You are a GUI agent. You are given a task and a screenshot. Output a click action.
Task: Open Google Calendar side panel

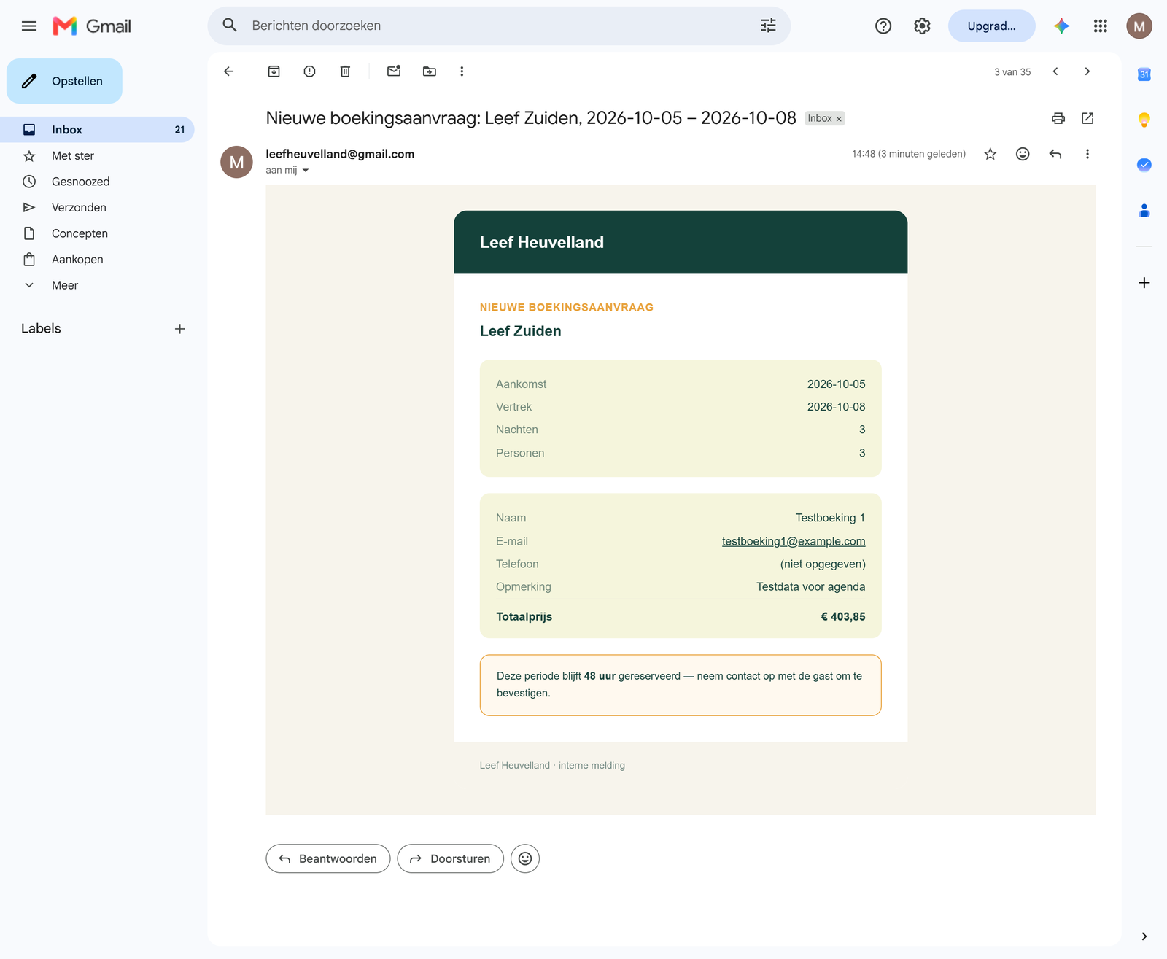1144,74
